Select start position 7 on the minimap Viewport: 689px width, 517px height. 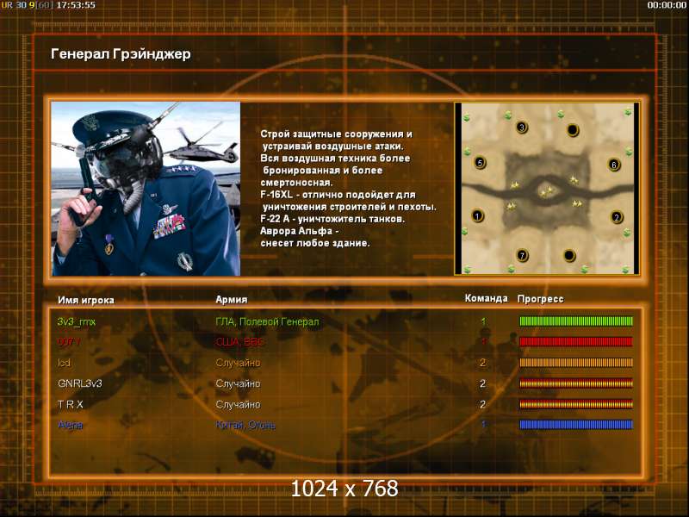pyautogui.click(x=522, y=255)
